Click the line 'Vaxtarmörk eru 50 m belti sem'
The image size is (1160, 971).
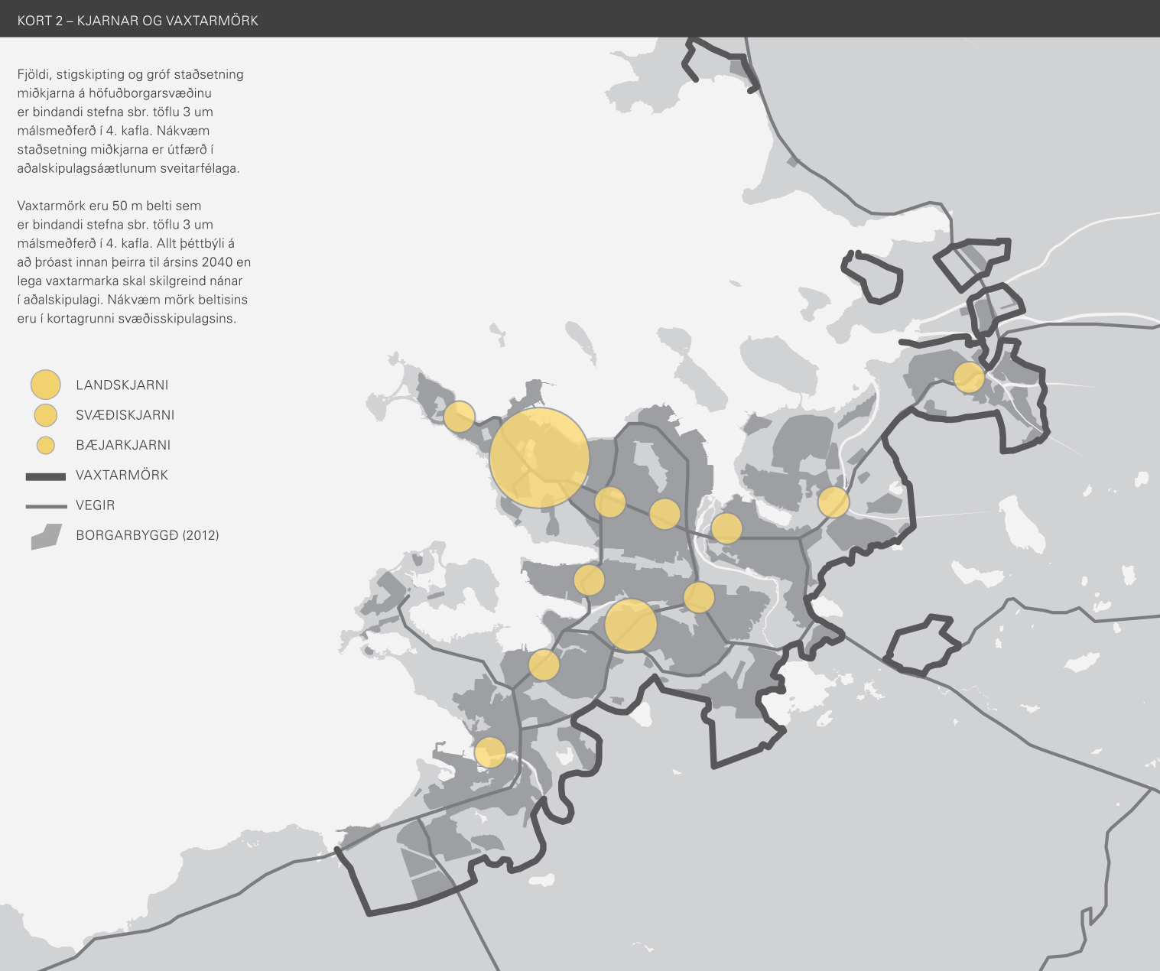[x=109, y=206]
